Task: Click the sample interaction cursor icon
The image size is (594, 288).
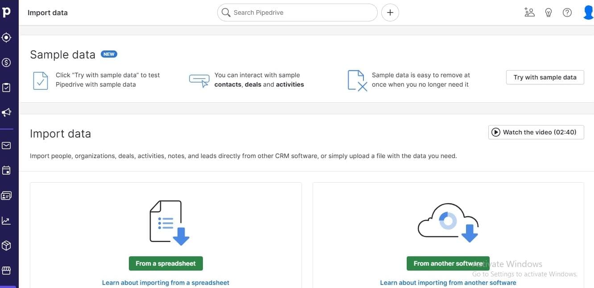Action: [x=199, y=80]
